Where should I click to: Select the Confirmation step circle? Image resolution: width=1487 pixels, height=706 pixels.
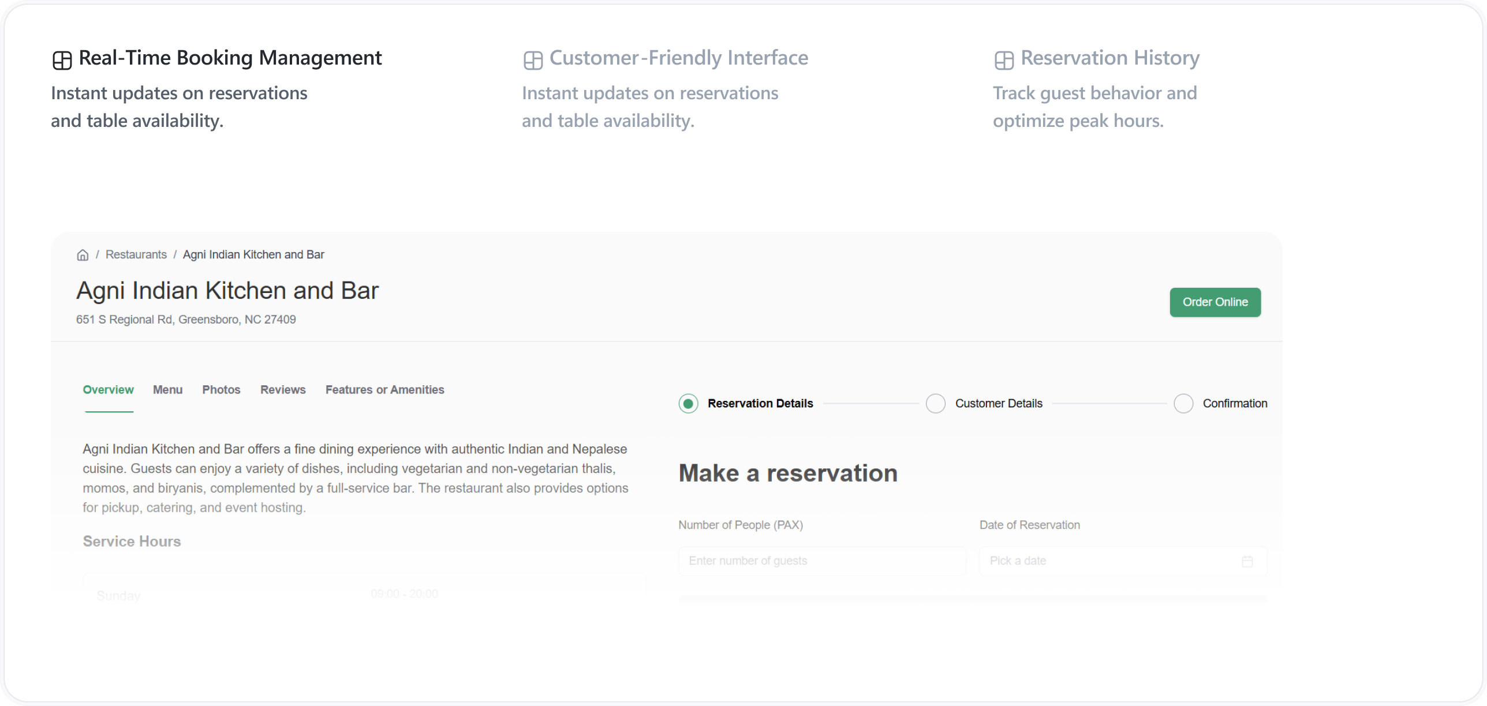(1183, 403)
